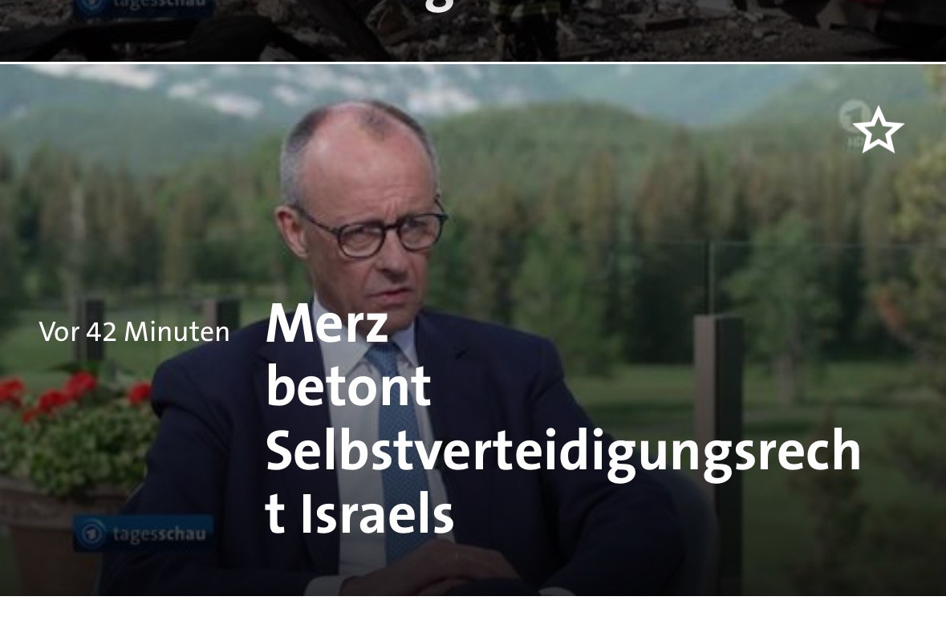Open the headline "Merz betont Selbstverteidigungsrecht Israels"

[563, 419]
